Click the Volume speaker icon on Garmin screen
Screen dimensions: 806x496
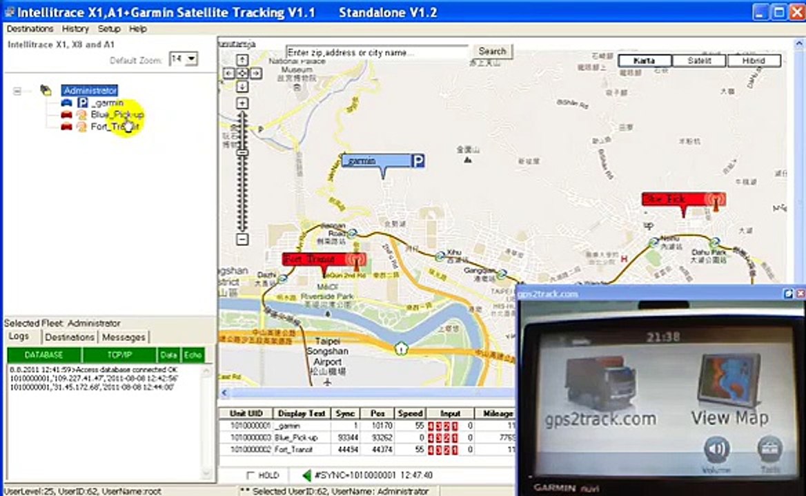tap(716, 448)
